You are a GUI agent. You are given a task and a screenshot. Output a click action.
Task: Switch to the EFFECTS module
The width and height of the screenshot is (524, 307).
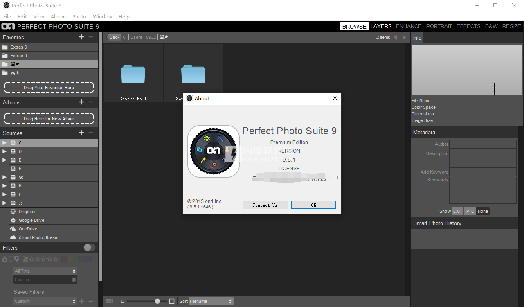(468, 26)
